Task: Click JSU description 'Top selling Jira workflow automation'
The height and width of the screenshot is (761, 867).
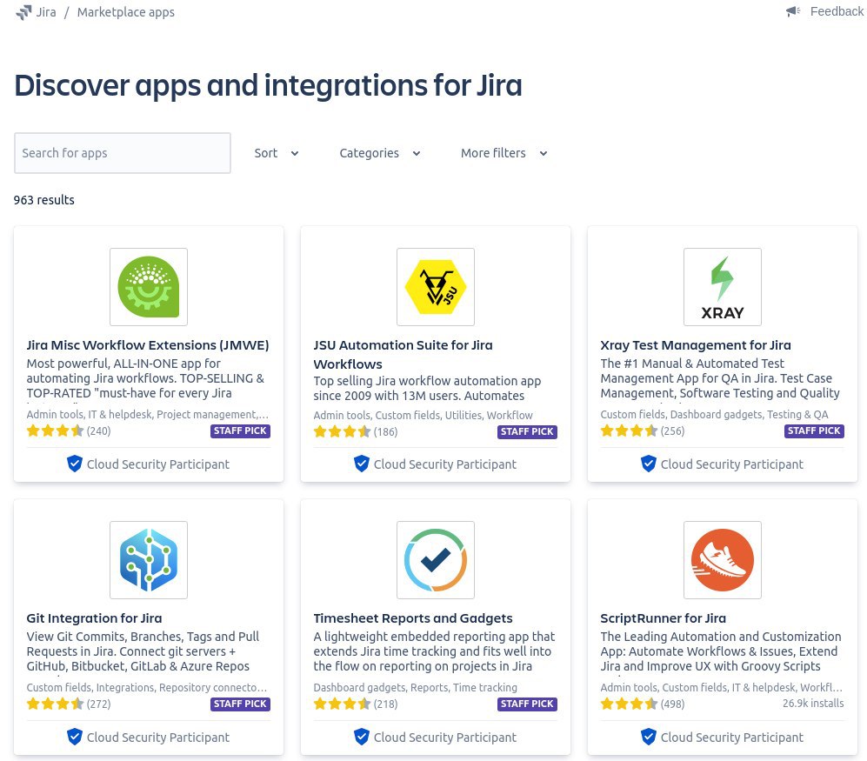Action: (428, 388)
